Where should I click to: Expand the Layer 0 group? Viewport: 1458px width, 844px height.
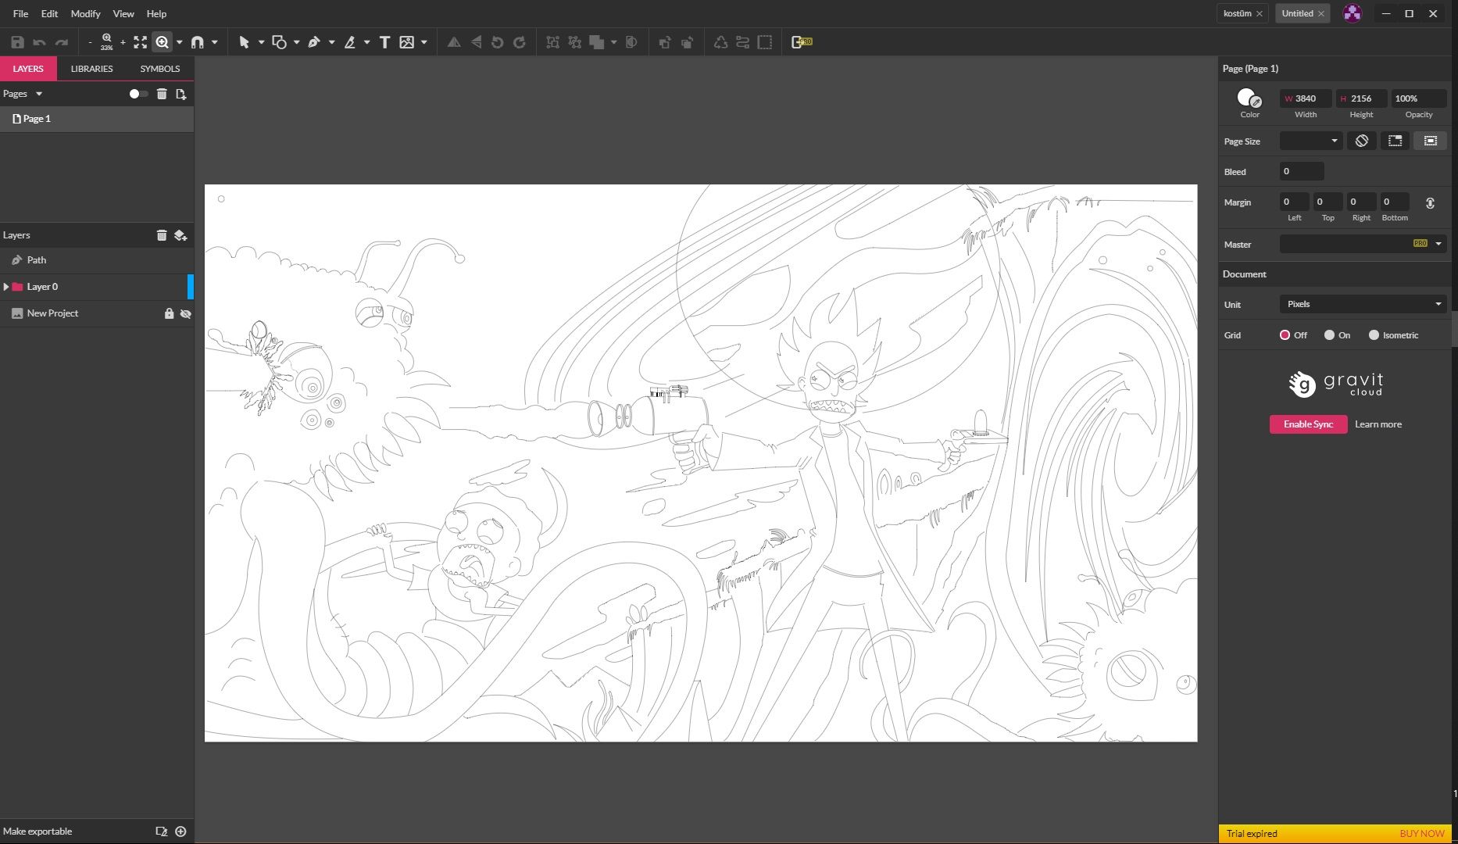coord(6,287)
